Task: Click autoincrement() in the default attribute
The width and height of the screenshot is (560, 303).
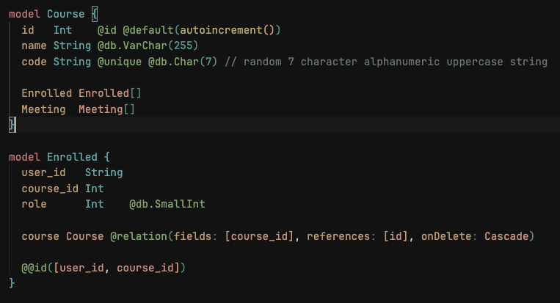Action: click(x=227, y=30)
